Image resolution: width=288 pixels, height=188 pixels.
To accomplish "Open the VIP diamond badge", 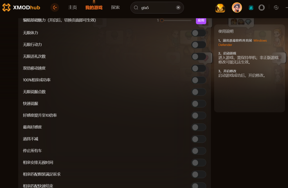I will pos(220,8).
